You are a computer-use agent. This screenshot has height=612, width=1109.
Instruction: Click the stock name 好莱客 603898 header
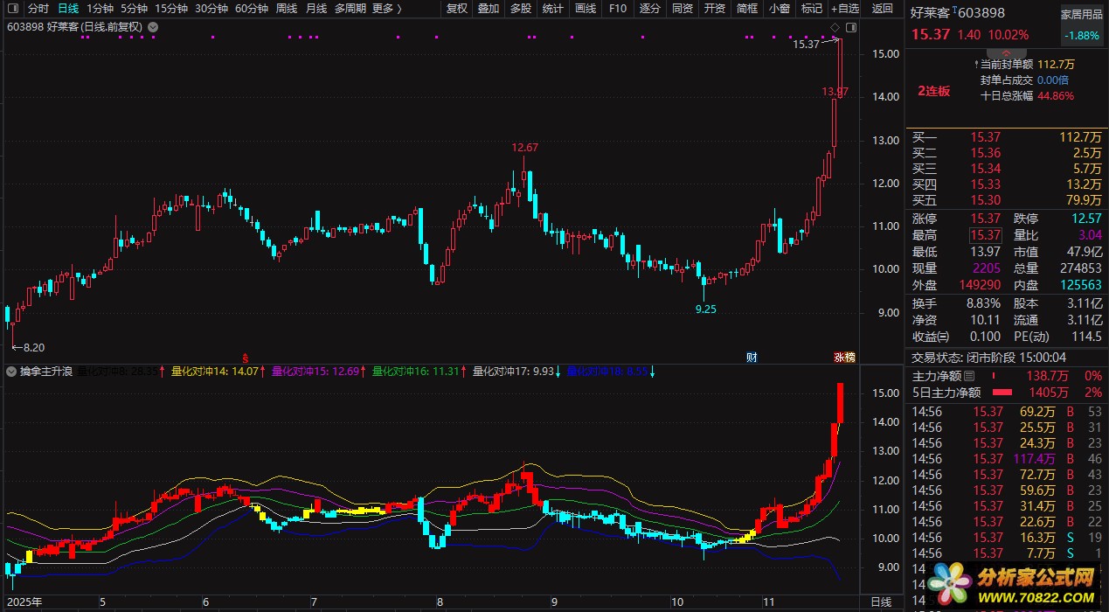click(958, 12)
